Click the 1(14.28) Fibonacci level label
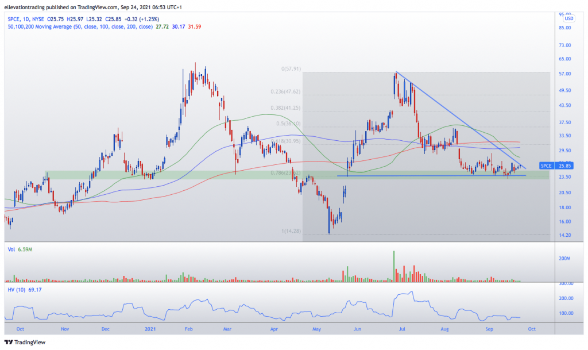Screen dimensions: 588x350 [x=291, y=231]
